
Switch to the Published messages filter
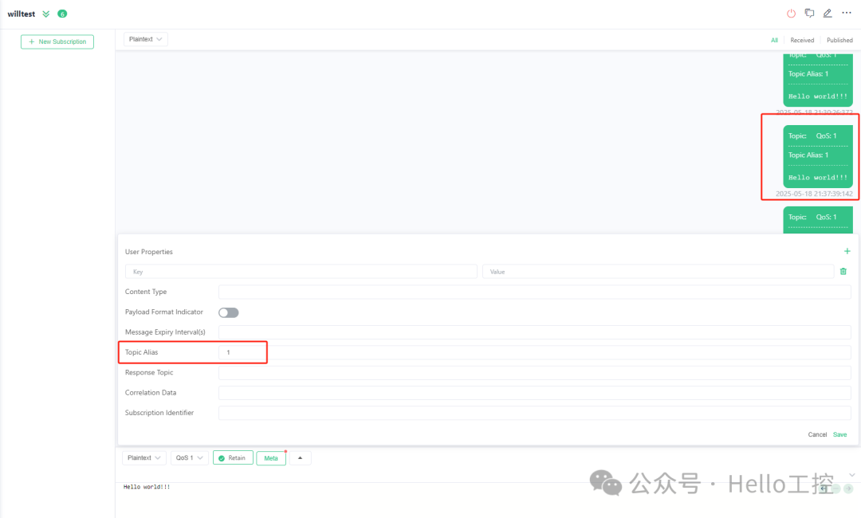[839, 40]
